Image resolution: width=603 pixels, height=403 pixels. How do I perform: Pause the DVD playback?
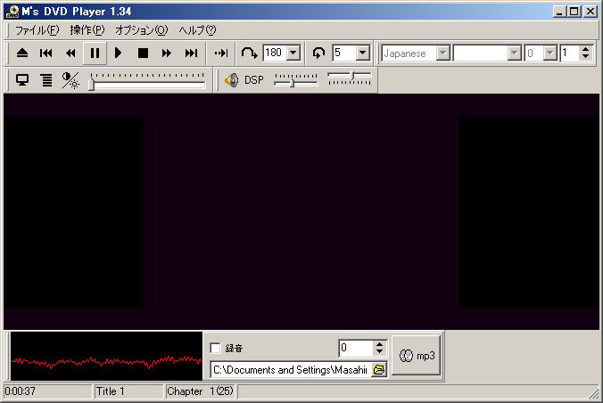95,53
